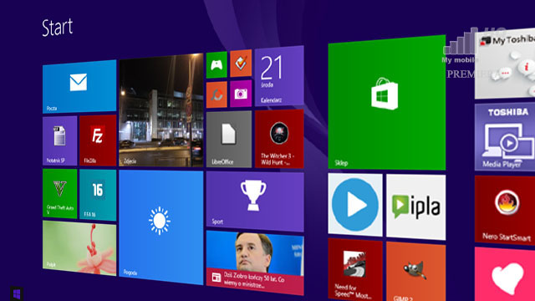Screen dimensions: 535x301
Task: Launch the Toshiba Media Player tile
Action: (505, 137)
